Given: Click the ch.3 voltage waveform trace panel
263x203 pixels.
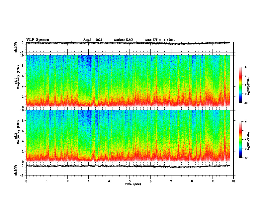Looking at the screenshot, I should point(130,170).
